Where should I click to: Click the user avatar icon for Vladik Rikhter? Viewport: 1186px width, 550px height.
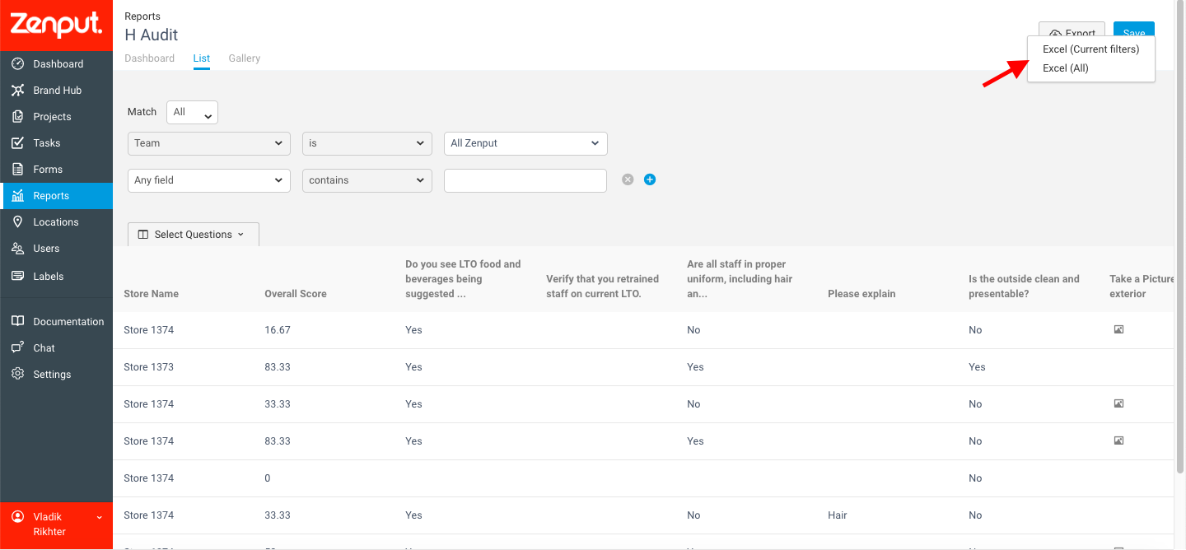[x=17, y=517]
